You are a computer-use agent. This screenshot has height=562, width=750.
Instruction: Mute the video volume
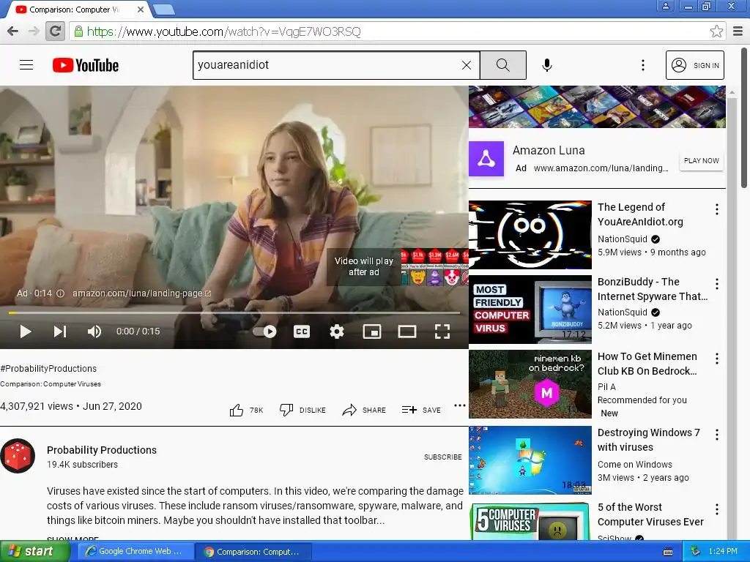click(x=94, y=331)
